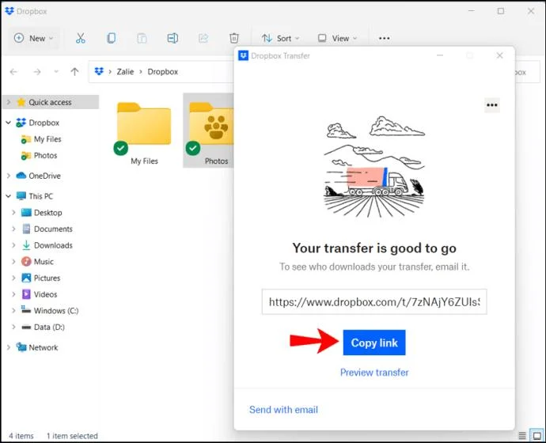The height and width of the screenshot is (443, 546).
Task: Select Music under This PC
Action: [x=44, y=261]
